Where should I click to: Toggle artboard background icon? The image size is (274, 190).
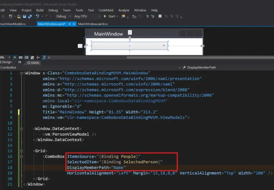pos(32,57)
